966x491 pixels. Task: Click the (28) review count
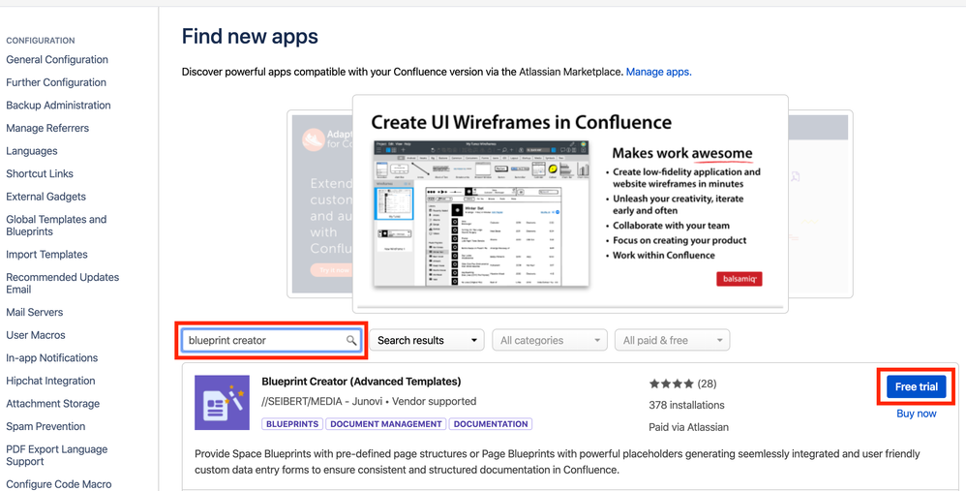pyautogui.click(x=707, y=384)
